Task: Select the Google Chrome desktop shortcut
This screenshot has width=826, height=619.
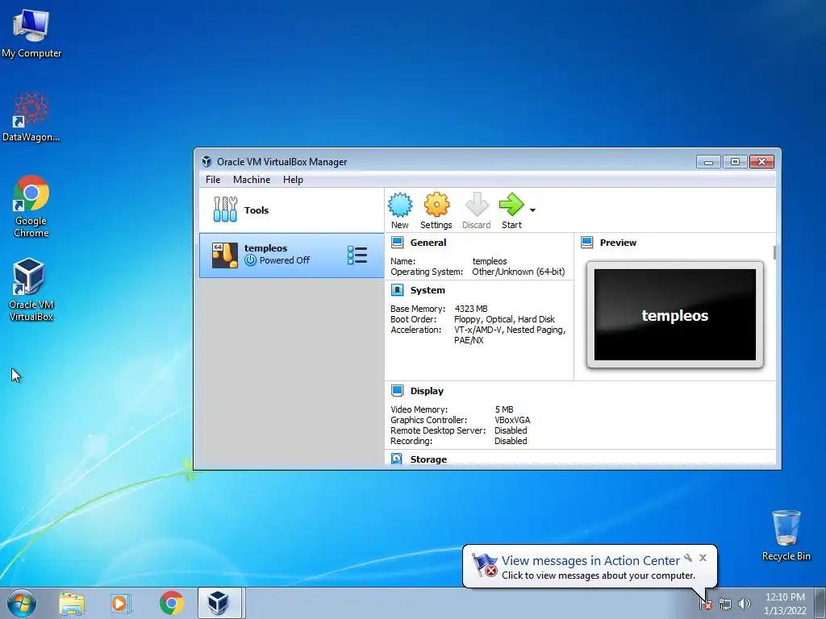Action: [31, 206]
